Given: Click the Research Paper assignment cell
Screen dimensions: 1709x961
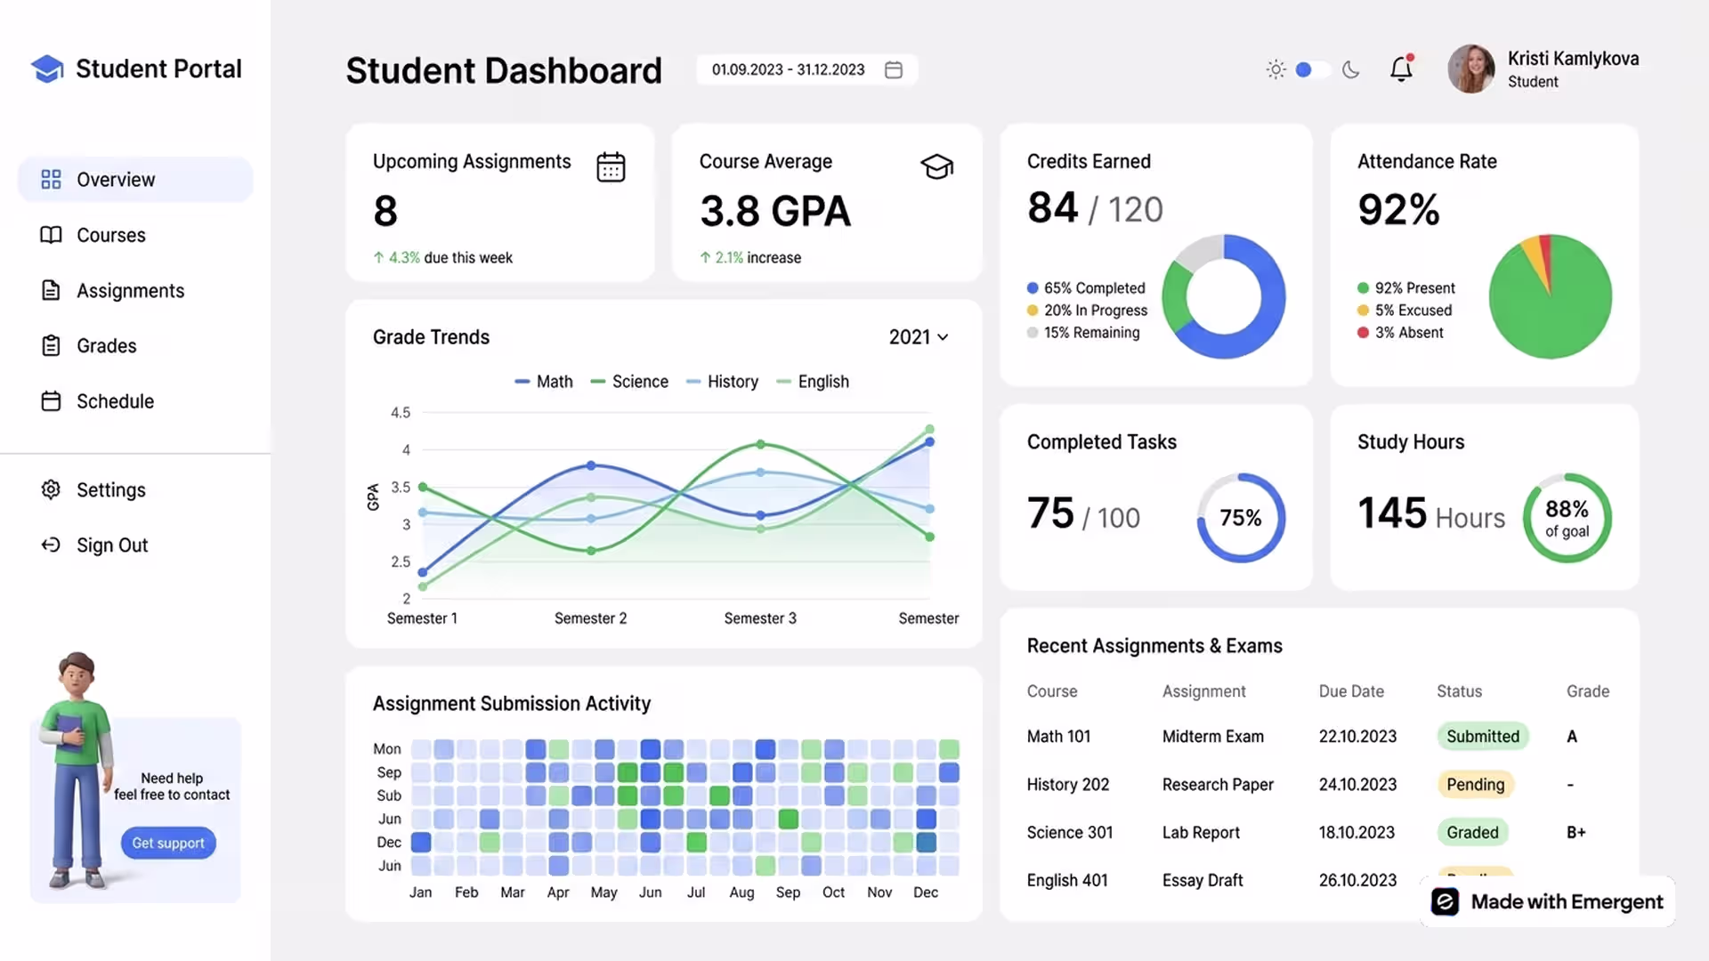Looking at the screenshot, I should click(x=1218, y=784).
